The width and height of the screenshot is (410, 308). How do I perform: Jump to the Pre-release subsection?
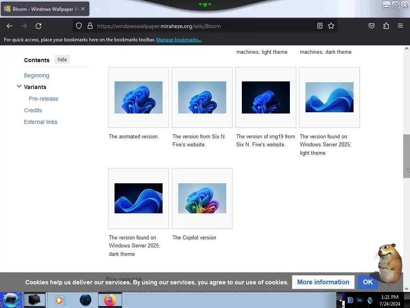click(44, 99)
